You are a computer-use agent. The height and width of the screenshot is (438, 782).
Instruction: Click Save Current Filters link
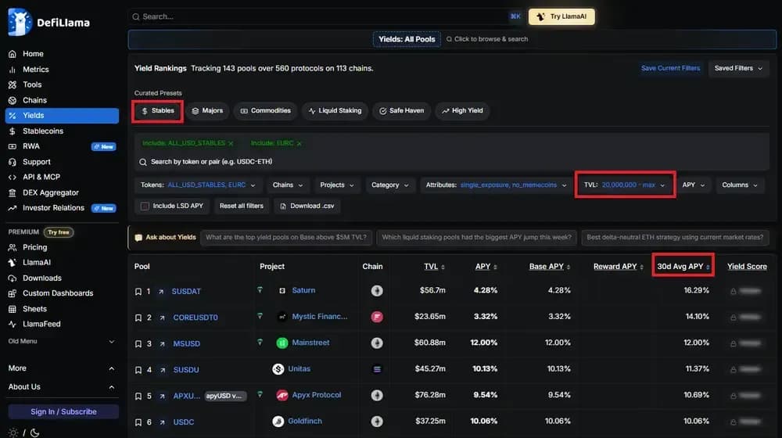tap(670, 68)
